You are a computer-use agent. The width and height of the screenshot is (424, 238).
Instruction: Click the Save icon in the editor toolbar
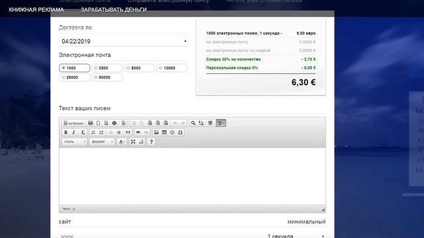[91, 123]
